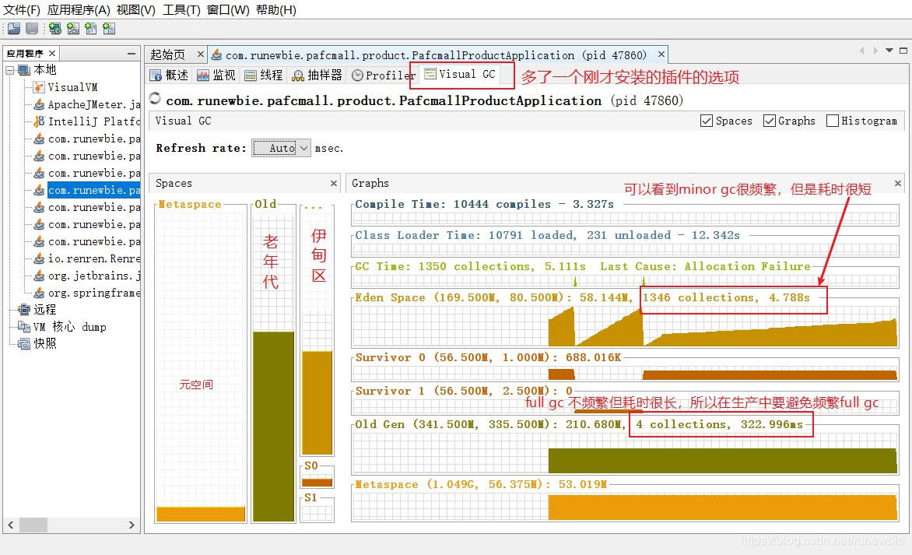Click the Add JMX Connection toolbar icon
912x555 pixels.
pyautogui.click(x=72, y=29)
